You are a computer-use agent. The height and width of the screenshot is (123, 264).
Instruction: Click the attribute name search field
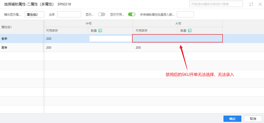(x=216, y=4)
